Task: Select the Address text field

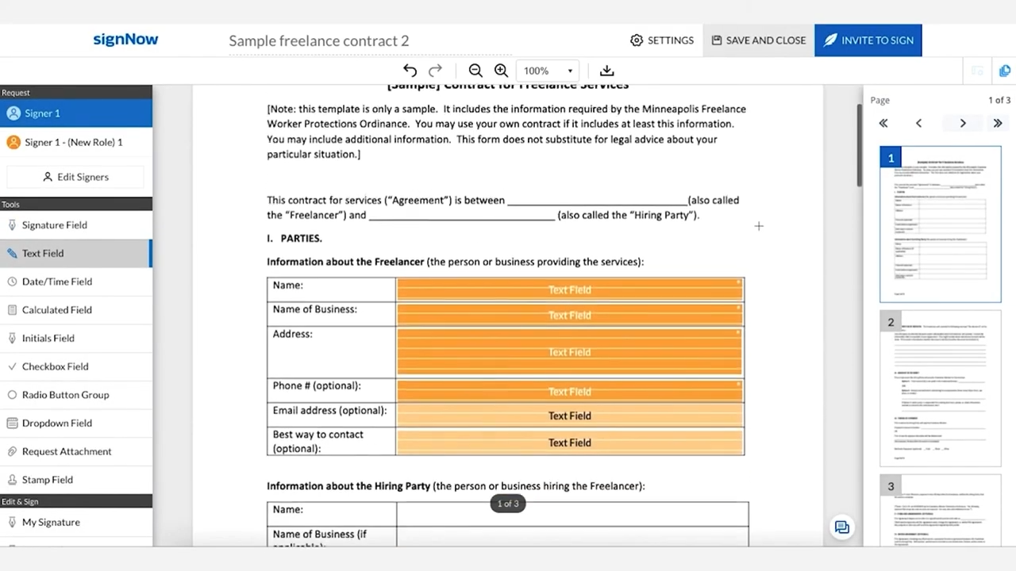Action: tap(569, 352)
